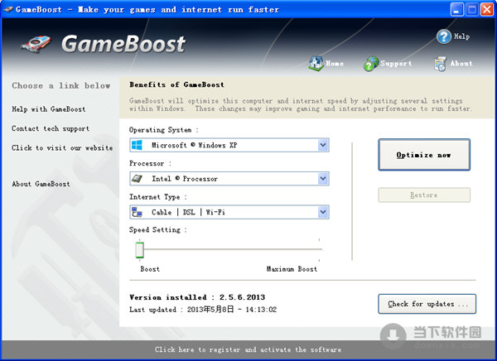497x361 pixels.
Task: Expand the Internet Type dropdown arrow
Action: point(323,212)
